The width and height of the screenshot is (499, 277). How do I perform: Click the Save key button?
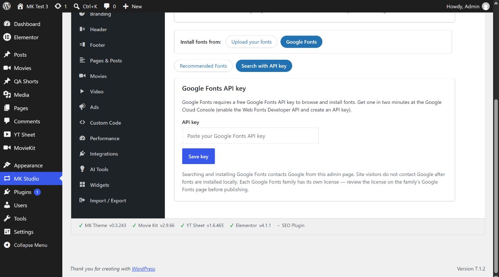[x=198, y=156]
